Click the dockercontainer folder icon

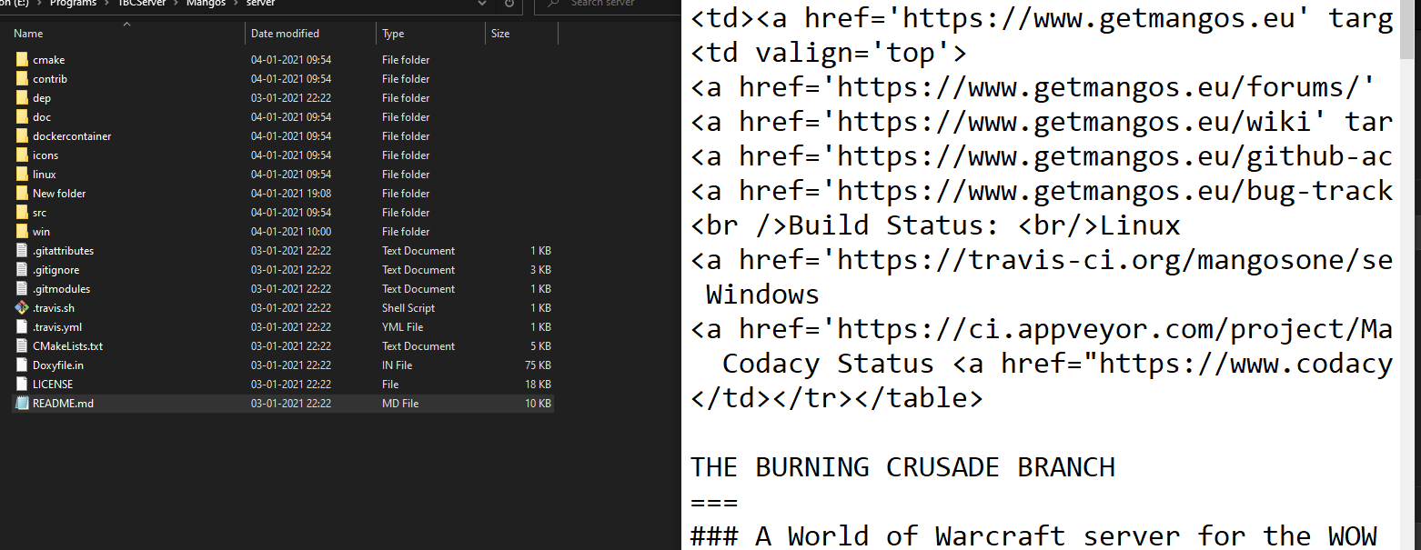point(22,136)
